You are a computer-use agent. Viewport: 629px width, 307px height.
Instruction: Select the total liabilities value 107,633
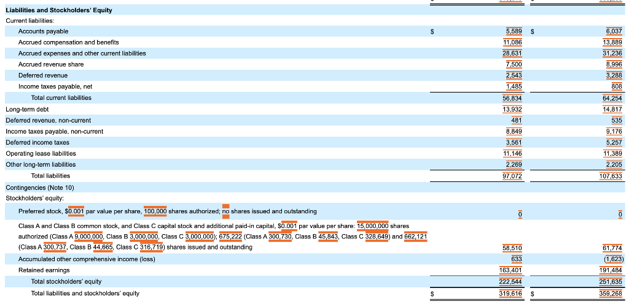[611, 176]
